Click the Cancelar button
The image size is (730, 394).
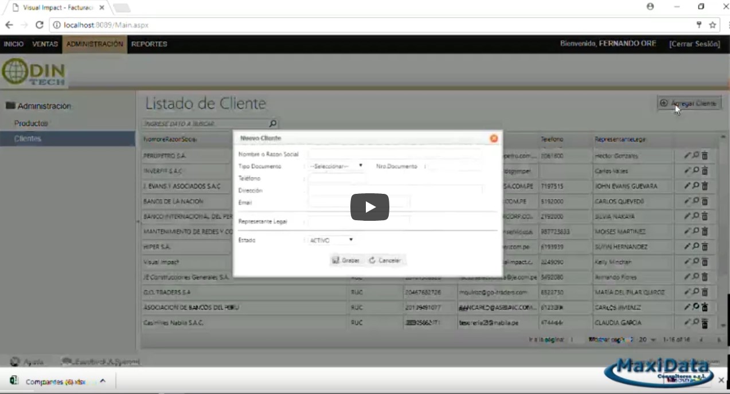[x=385, y=260]
